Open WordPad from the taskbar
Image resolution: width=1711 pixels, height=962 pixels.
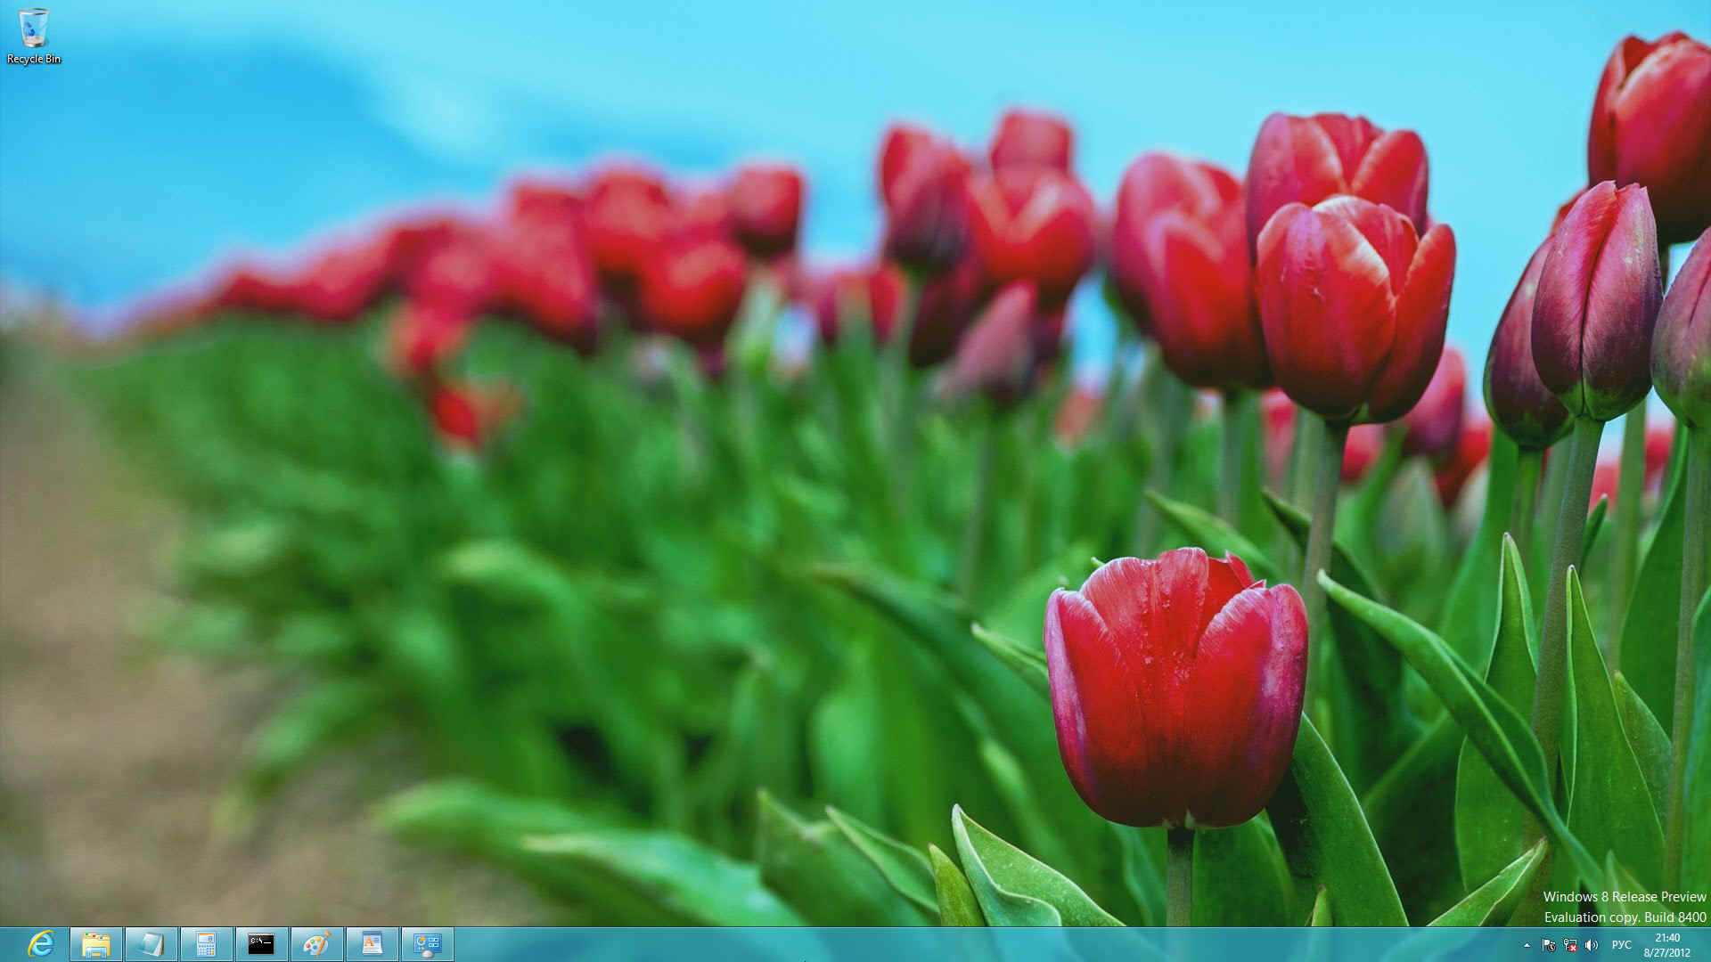pos(372,944)
